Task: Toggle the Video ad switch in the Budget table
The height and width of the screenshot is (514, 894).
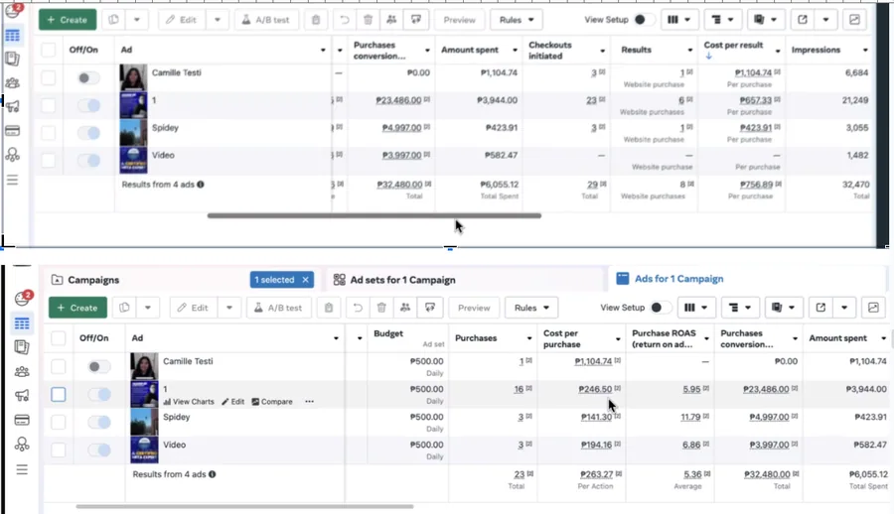Action: click(x=98, y=450)
